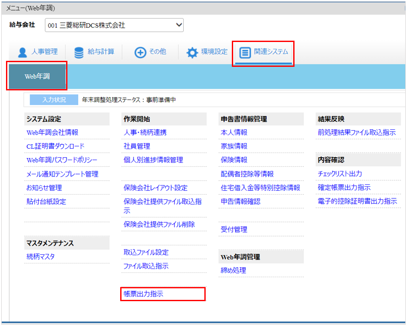Open Web年調会社情報 link

tap(52, 132)
